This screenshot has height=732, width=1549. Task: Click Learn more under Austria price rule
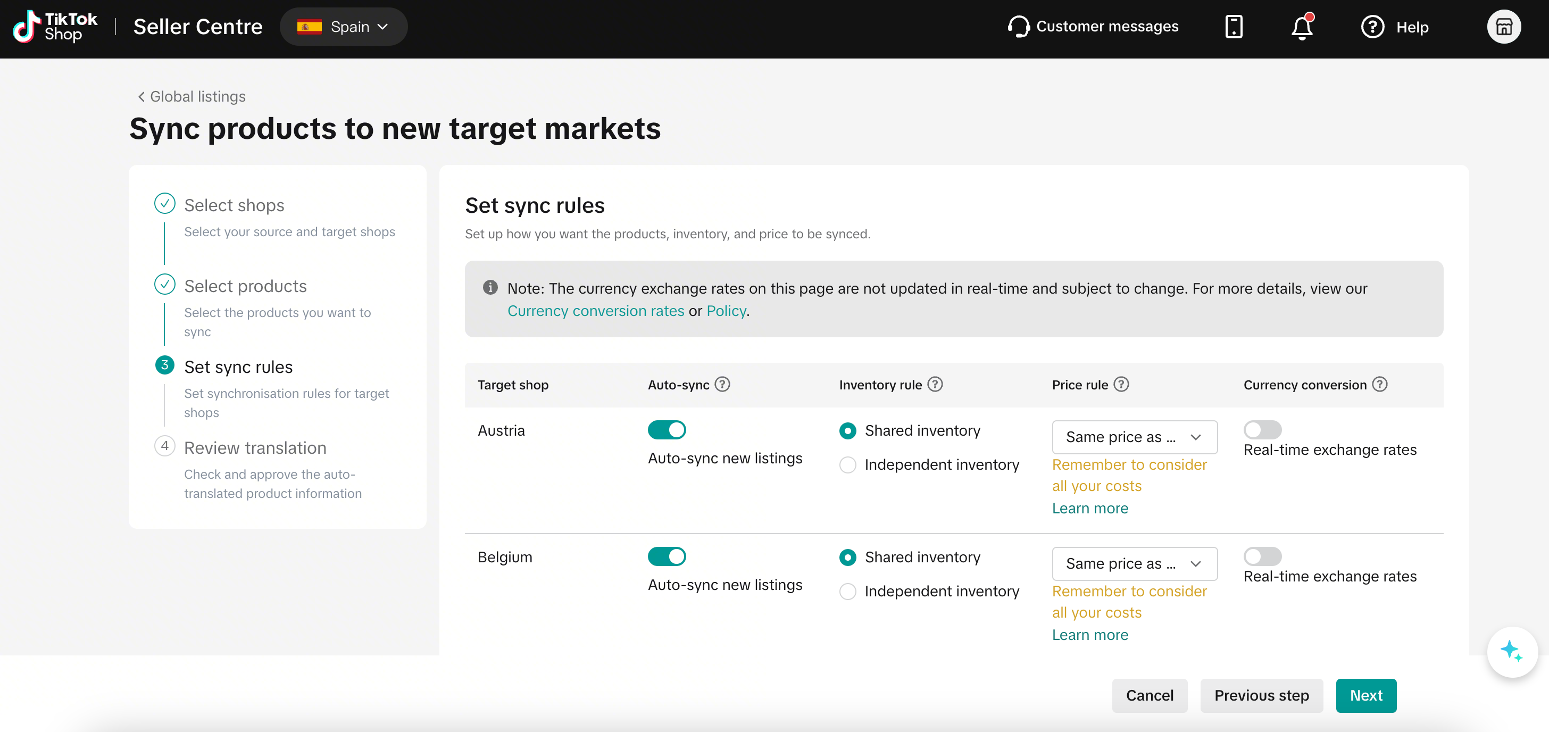pos(1089,508)
